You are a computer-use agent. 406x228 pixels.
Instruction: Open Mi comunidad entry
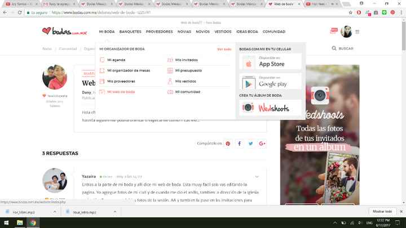[188, 92]
